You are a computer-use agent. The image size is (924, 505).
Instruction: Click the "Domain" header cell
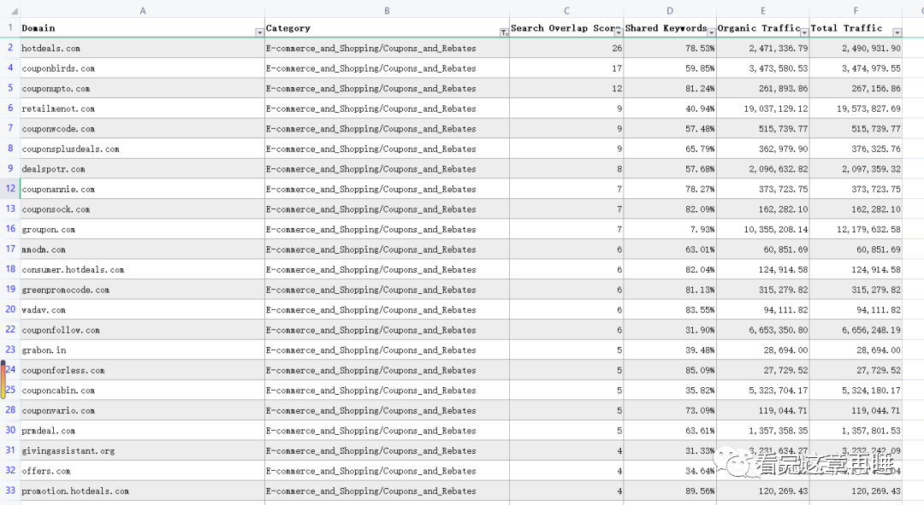point(143,27)
